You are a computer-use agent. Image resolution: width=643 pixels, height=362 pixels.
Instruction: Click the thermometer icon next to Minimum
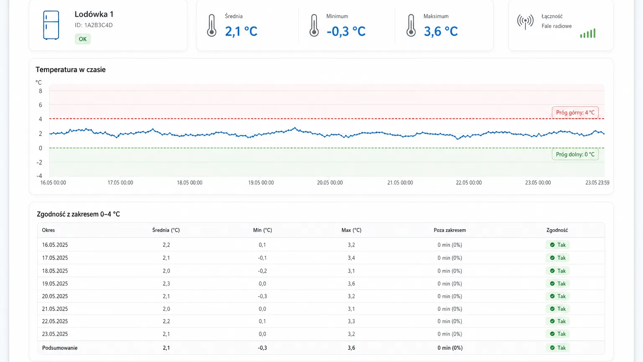click(314, 26)
